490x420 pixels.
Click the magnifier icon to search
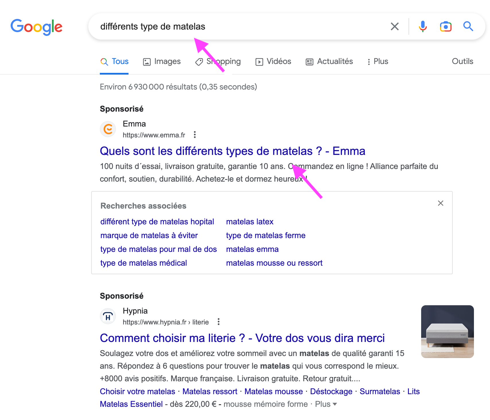click(468, 26)
